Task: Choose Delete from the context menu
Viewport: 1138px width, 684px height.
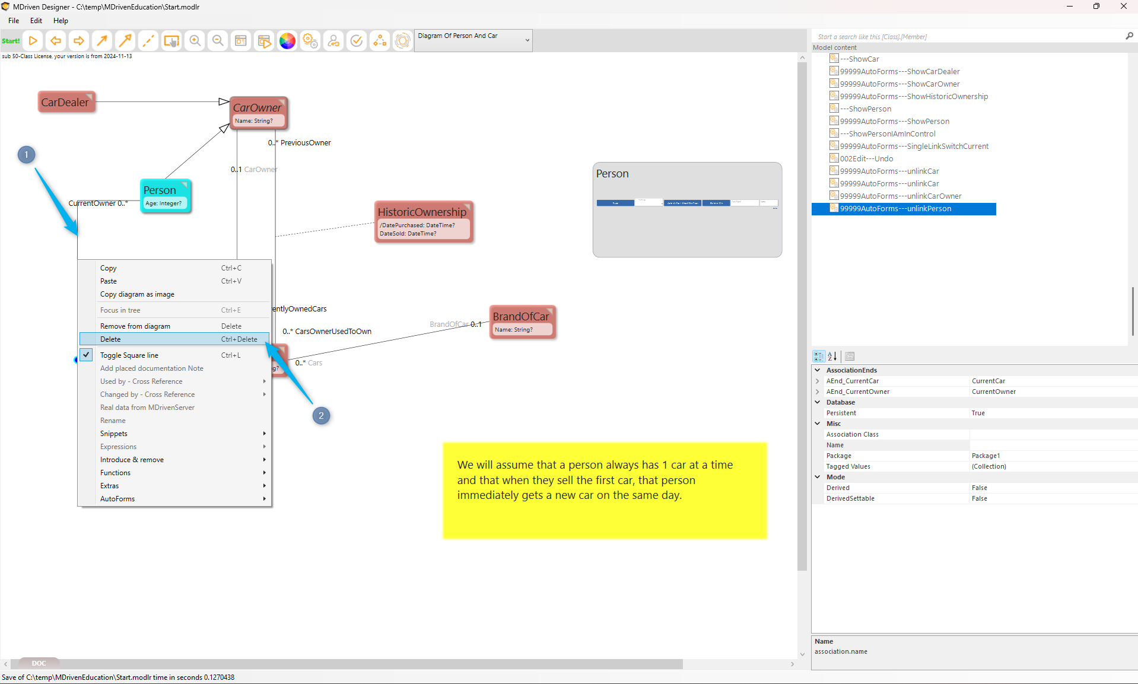Action: coord(110,339)
